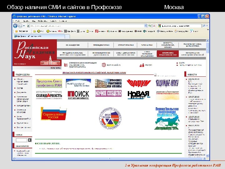Click the horizontal scrollbar right arrow
The width and height of the screenshot is (225, 169).
click(x=204, y=158)
